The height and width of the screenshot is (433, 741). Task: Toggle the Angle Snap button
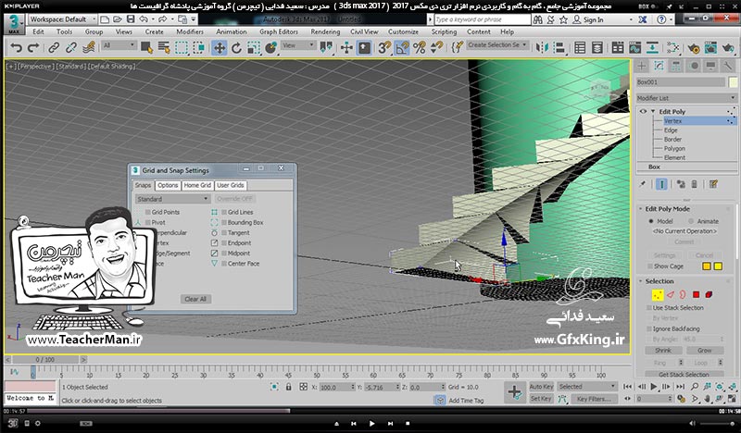(x=402, y=48)
